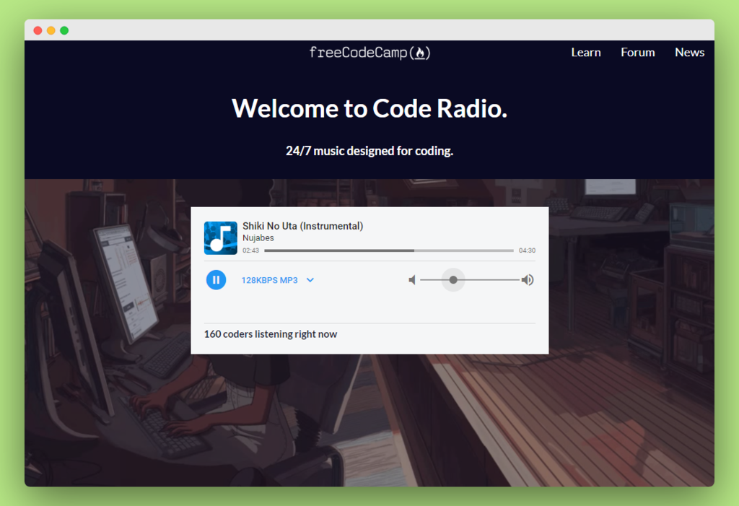Open the News page
739x506 pixels.
click(x=689, y=52)
